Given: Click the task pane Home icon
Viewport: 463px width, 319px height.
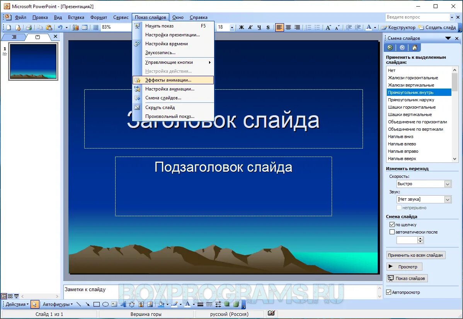Looking at the screenshot, I should pyautogui.click(x=415, y=48).
